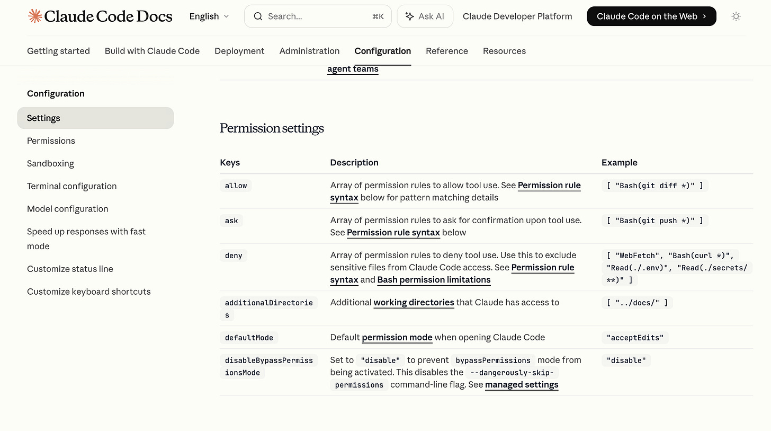771x431 pixels.
Task: Open Customize keyboard shortcuts page
Action: pyautogui.click(x=88, y=292)
